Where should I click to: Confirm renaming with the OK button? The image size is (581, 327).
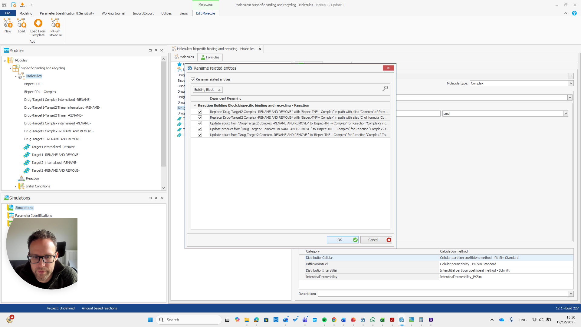tap(342, 240)
